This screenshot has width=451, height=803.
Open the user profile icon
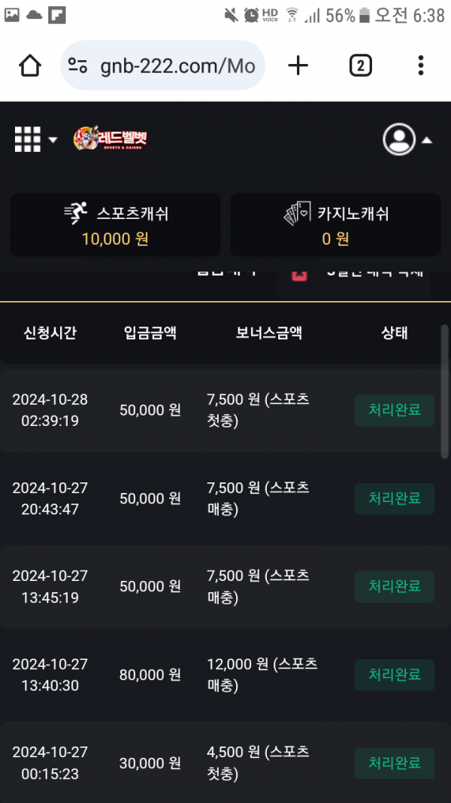pyautogui.click(x=399, y=139)
